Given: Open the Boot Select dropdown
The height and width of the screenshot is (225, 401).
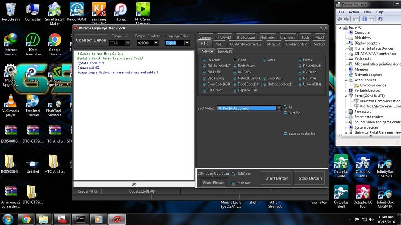Looking at the screenshot, I should (x=279, y=108).
